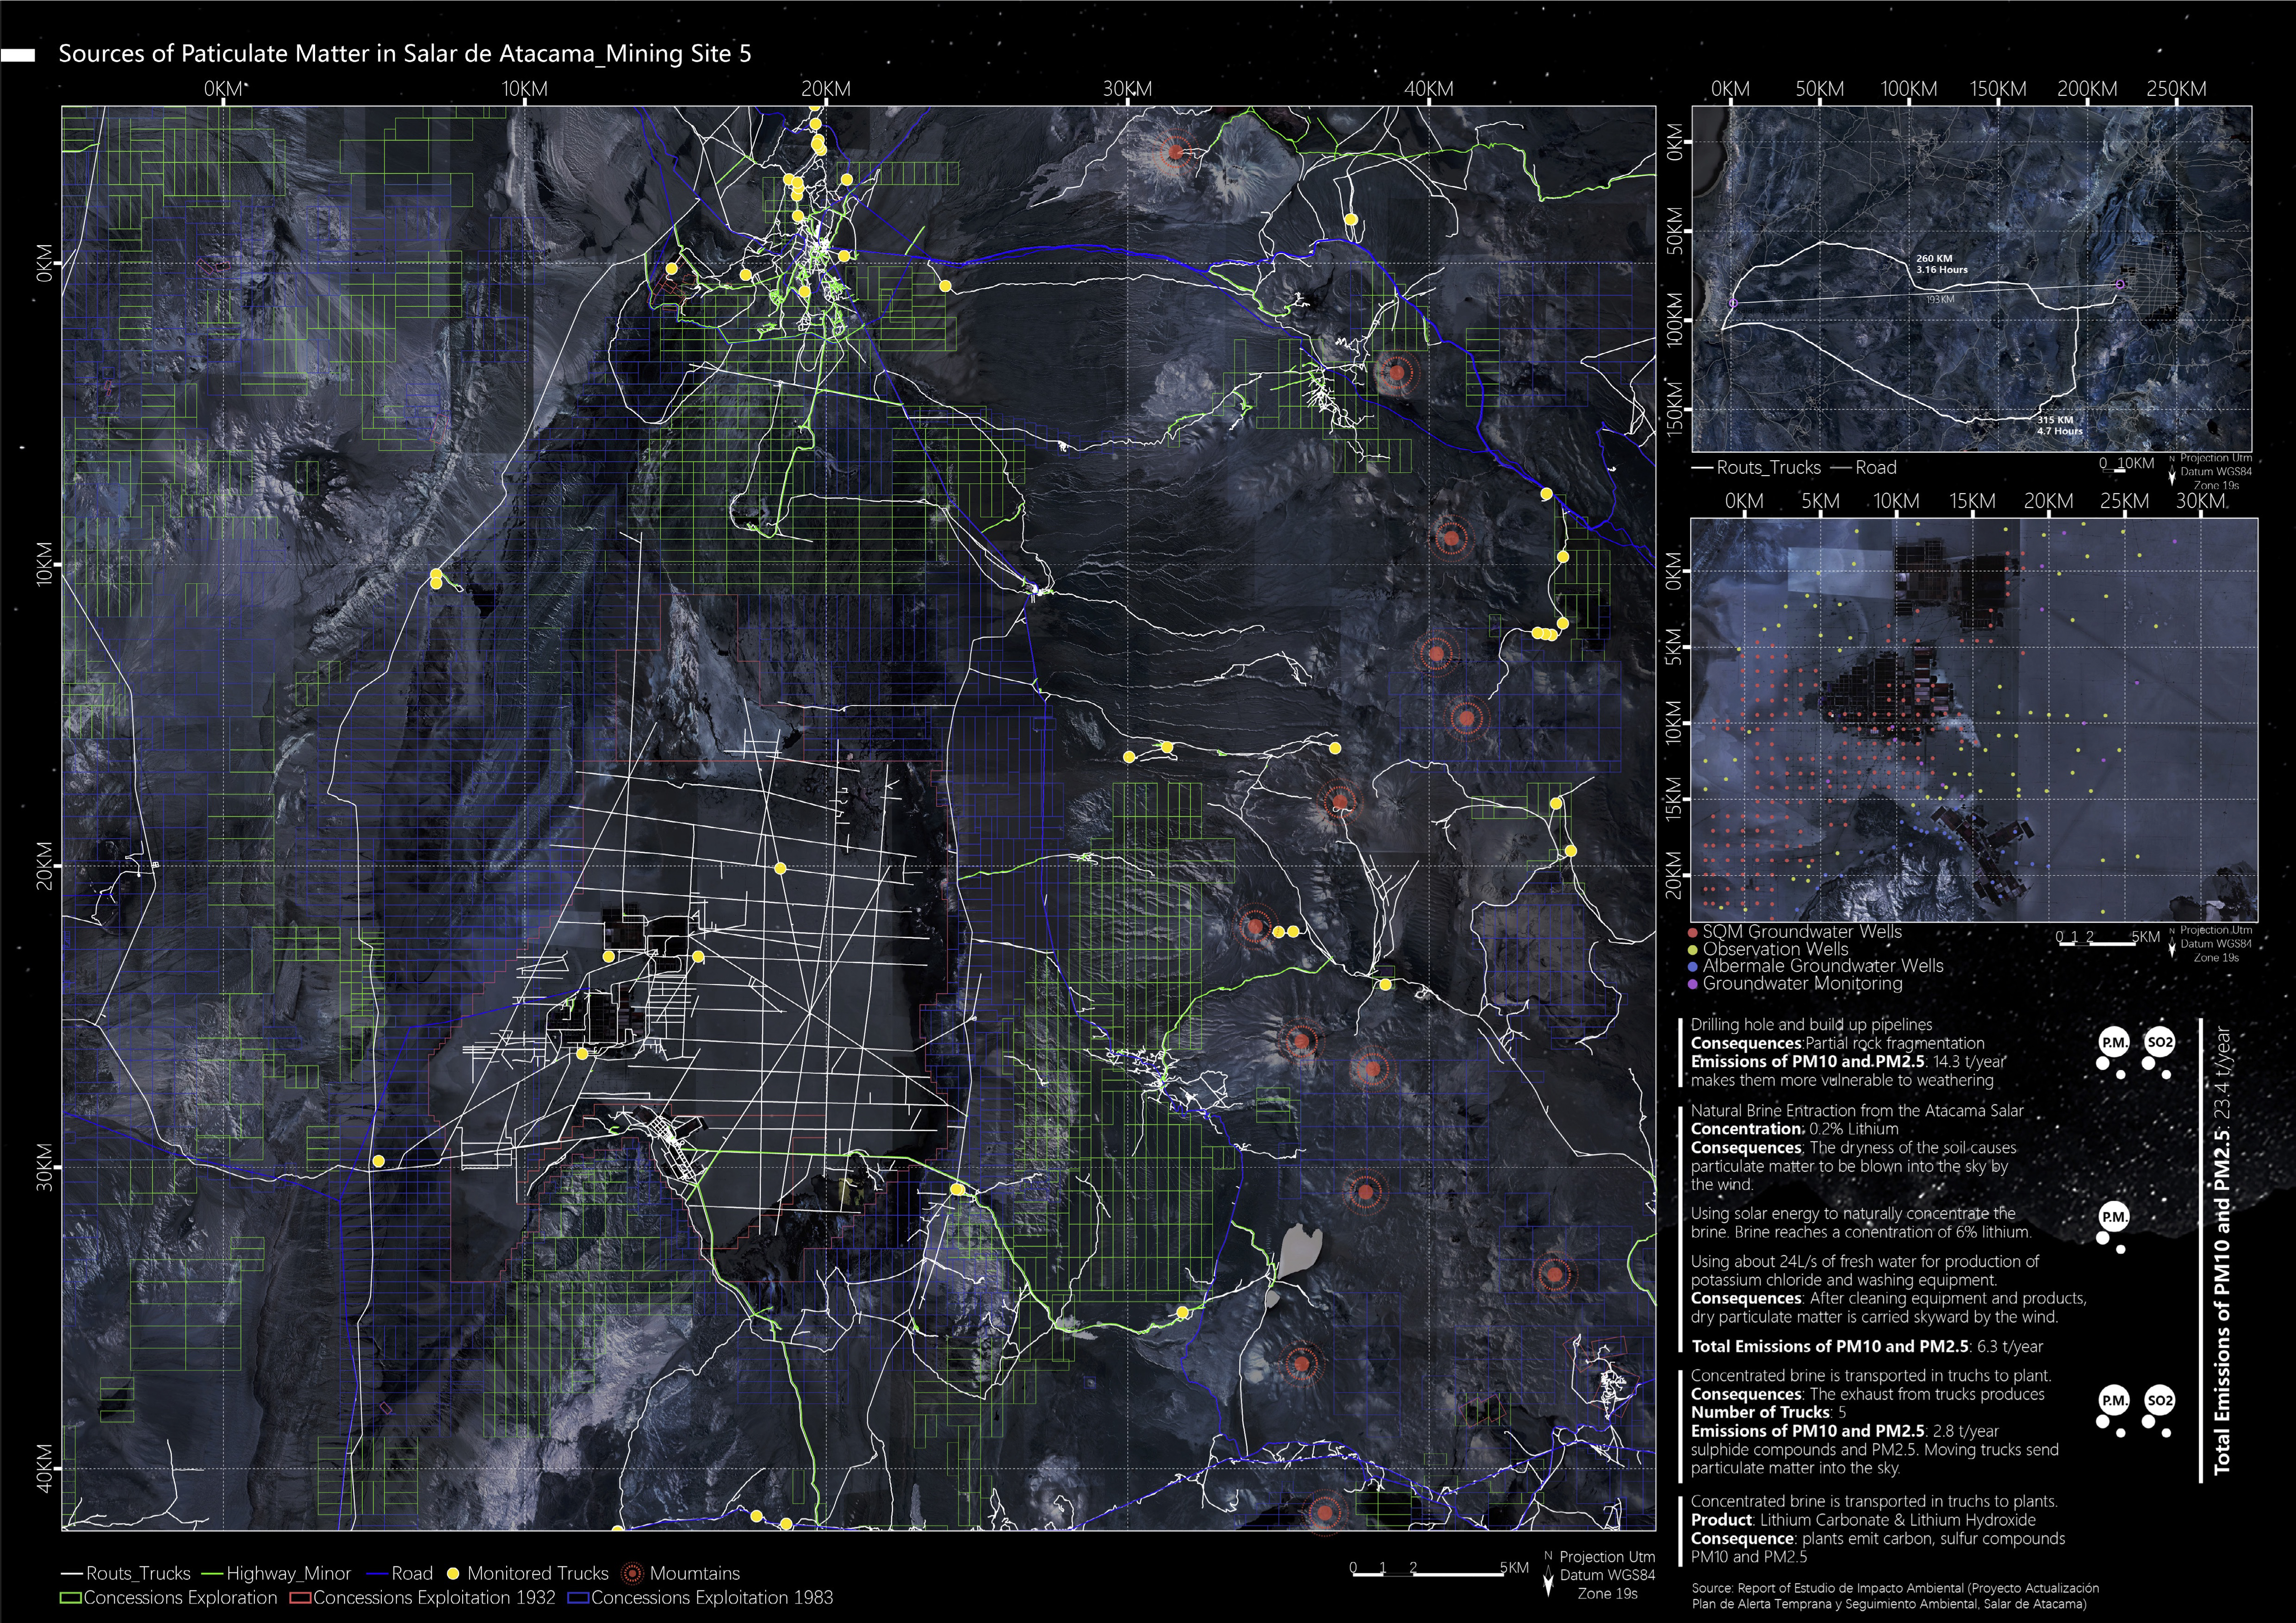
Task: Click the 260 KM 3.16 Hours route label
Action: click(x=1941, y=264)
